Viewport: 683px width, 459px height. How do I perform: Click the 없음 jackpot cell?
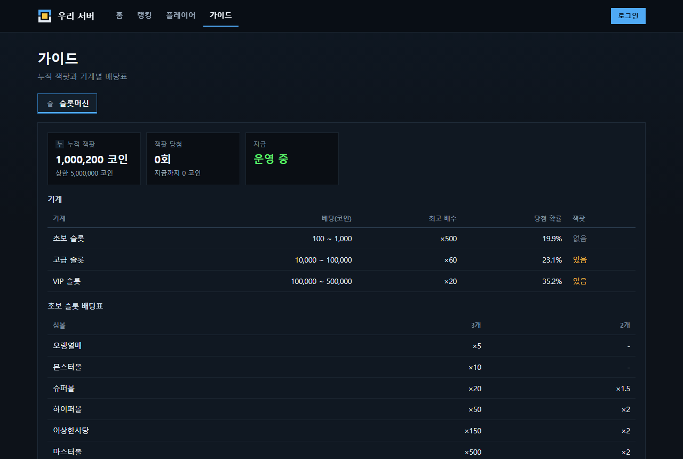pos(580,239)
